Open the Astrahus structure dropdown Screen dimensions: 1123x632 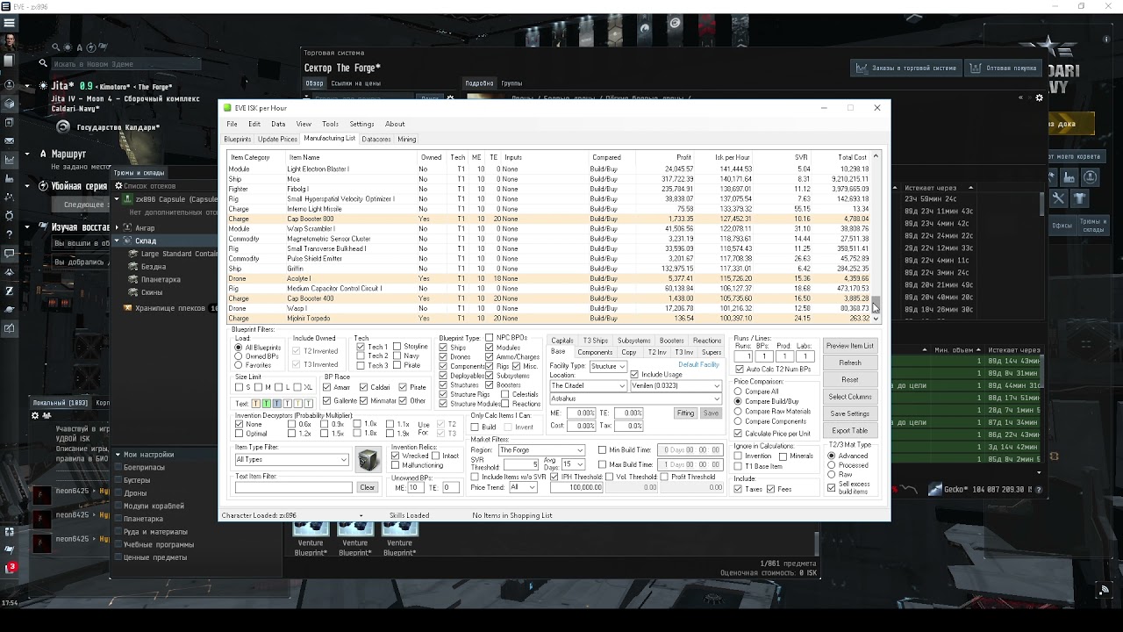tap(635, 399)
